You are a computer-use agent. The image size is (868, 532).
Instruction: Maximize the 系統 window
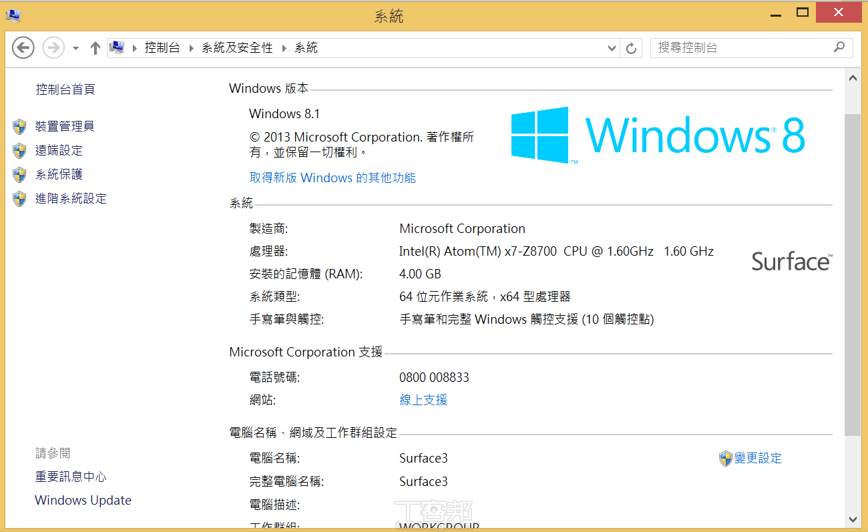click(803, 13)
